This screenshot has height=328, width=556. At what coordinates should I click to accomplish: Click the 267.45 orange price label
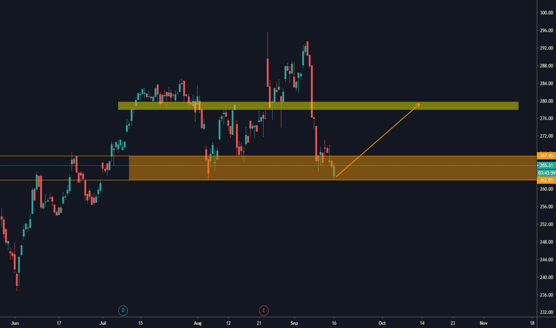pyautogui.click(x=546, y=156)
